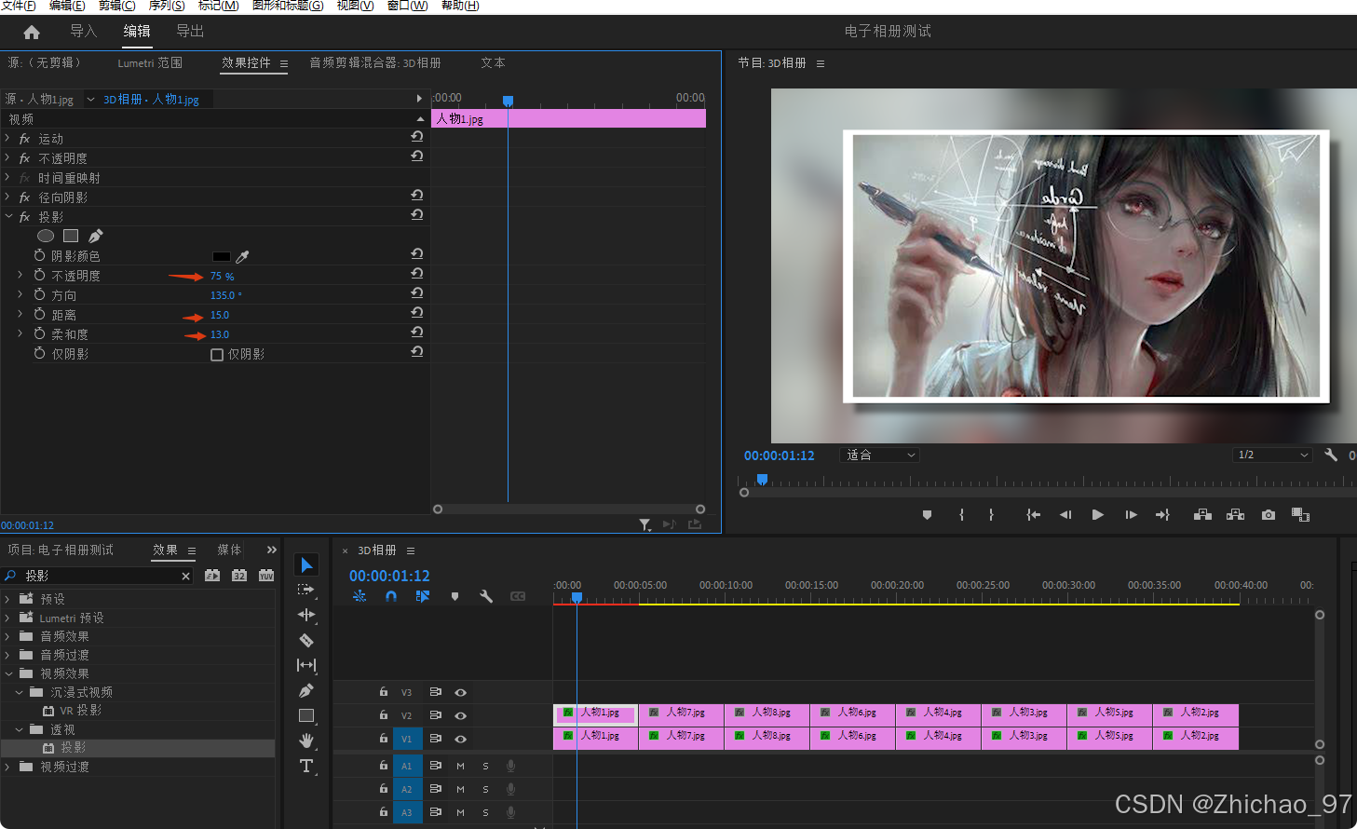Open timeline display settings wrench
Viewport: 1357px width, 829px height.
486,596
